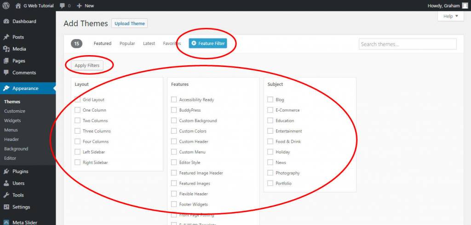Select the Right Sidebar layout checkbox
This screenshot has height=225, width=471.
pos(77,163)
